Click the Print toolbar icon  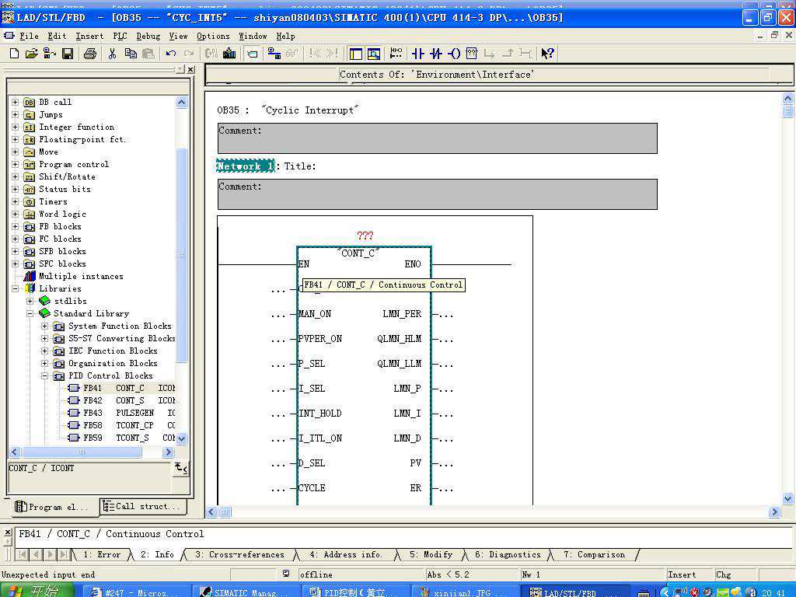coord(89,54)
